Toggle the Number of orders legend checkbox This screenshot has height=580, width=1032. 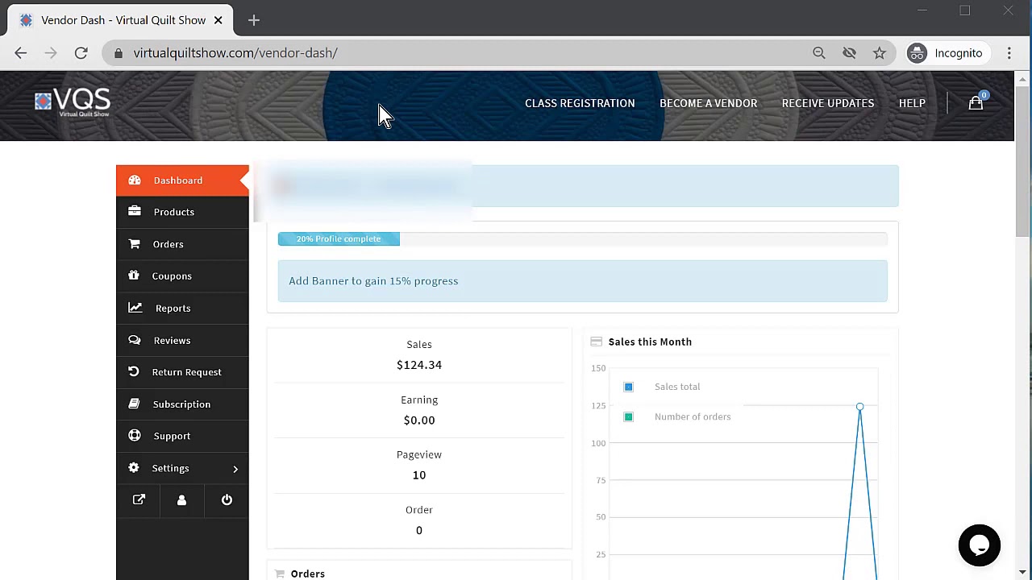click(x=628, y=416)
